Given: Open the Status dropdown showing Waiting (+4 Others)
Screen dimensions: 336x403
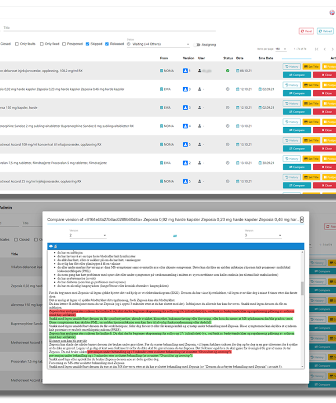Looking at the screenshot, I should (158, 44).
